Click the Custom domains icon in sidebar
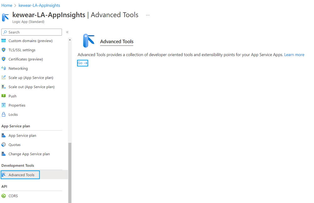The height and width of the screenshot is (203, 314). pyautogui.click(x=3, y=41)
